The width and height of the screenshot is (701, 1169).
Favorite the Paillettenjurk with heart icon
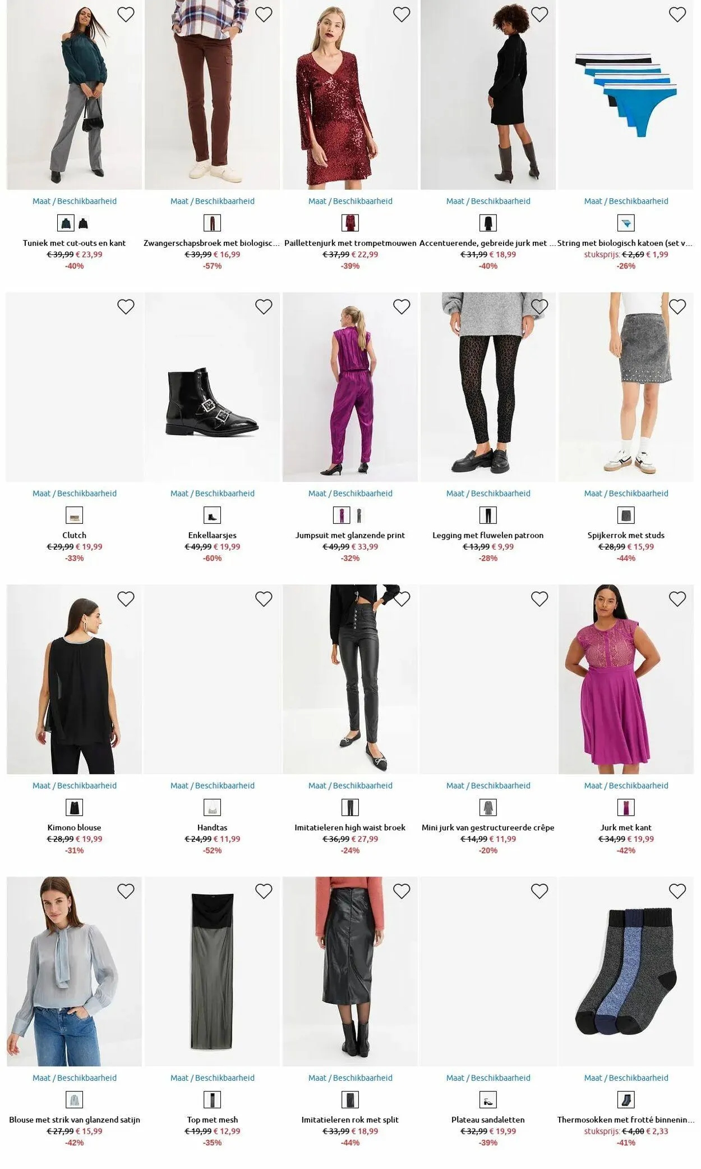(402, 15)
